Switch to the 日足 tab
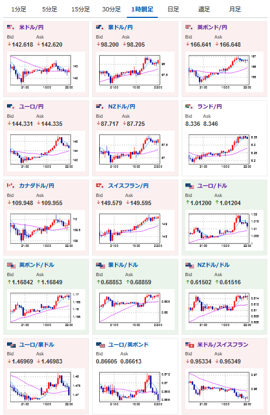The height and width of the screenshot is (415, 270). pos(173,10)
